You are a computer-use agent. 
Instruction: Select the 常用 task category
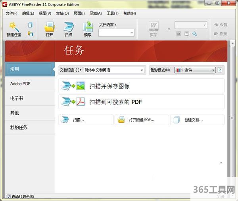click(30, 69)
